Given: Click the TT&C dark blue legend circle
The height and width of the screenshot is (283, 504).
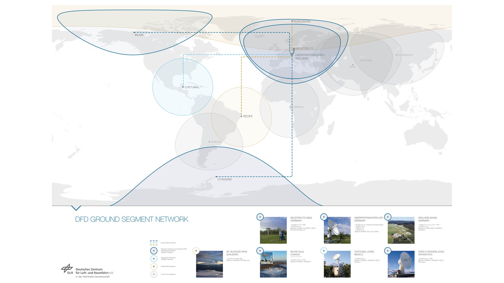Looking at the screenshot, I should tap(154, 251).
